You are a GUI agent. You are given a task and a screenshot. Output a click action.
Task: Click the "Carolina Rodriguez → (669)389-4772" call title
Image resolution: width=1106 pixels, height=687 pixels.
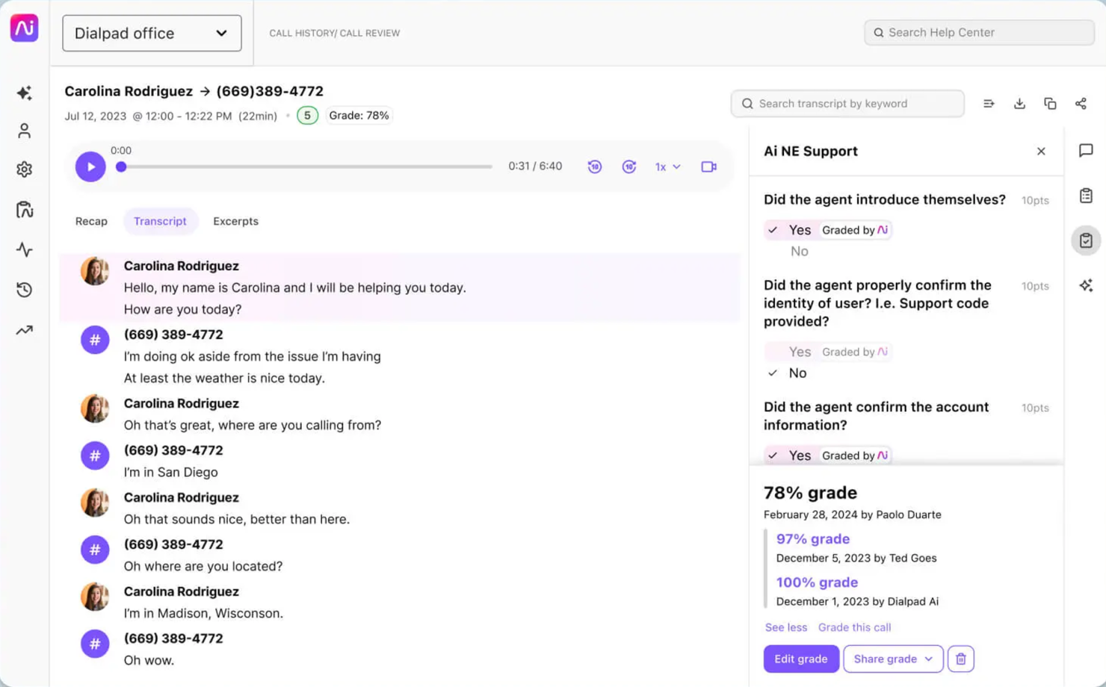point(194,91)
